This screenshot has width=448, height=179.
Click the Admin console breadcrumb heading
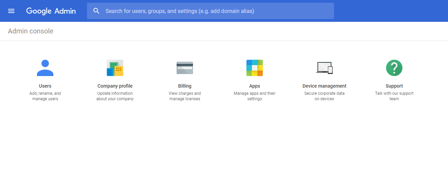tap(31, 31)
